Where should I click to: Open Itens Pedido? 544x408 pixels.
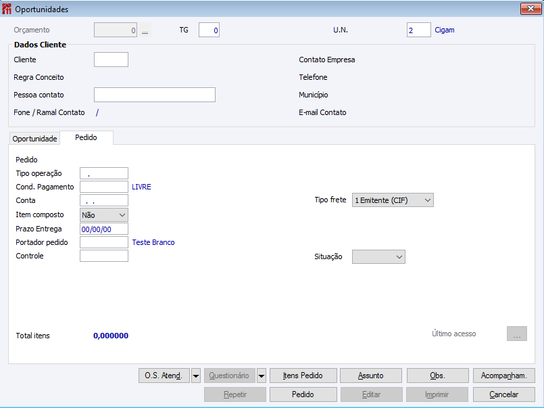[303, 376]
